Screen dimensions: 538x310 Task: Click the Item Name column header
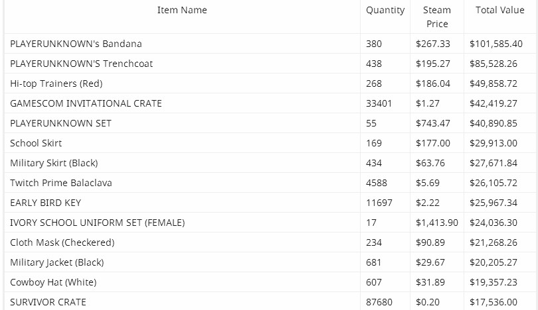(x=182, y=10)
